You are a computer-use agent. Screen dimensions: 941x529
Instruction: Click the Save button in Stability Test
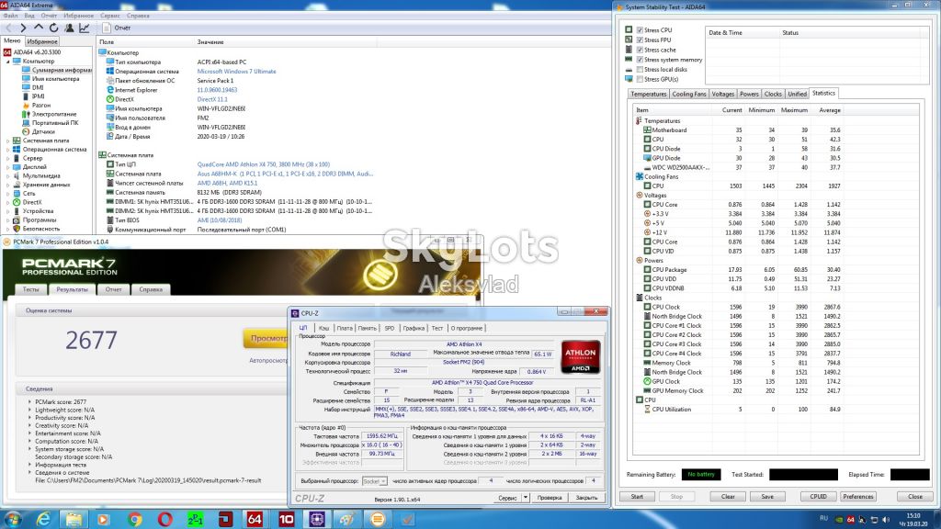pyautogui.click(x=767, y=497)
